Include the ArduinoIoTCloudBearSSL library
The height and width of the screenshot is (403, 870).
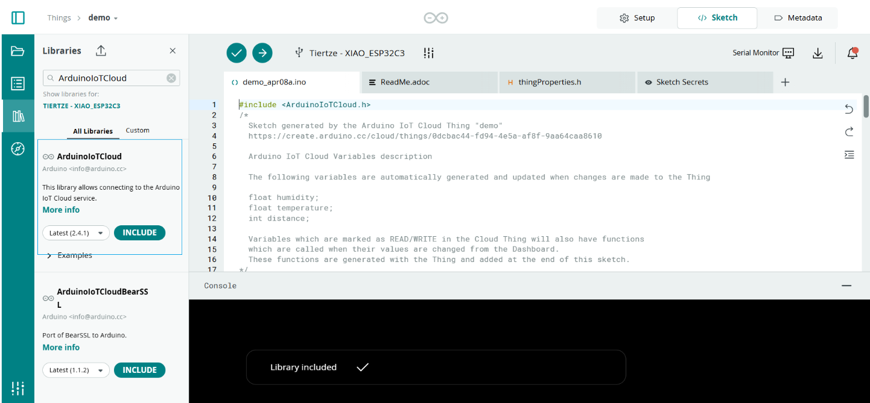pos(139,370)
